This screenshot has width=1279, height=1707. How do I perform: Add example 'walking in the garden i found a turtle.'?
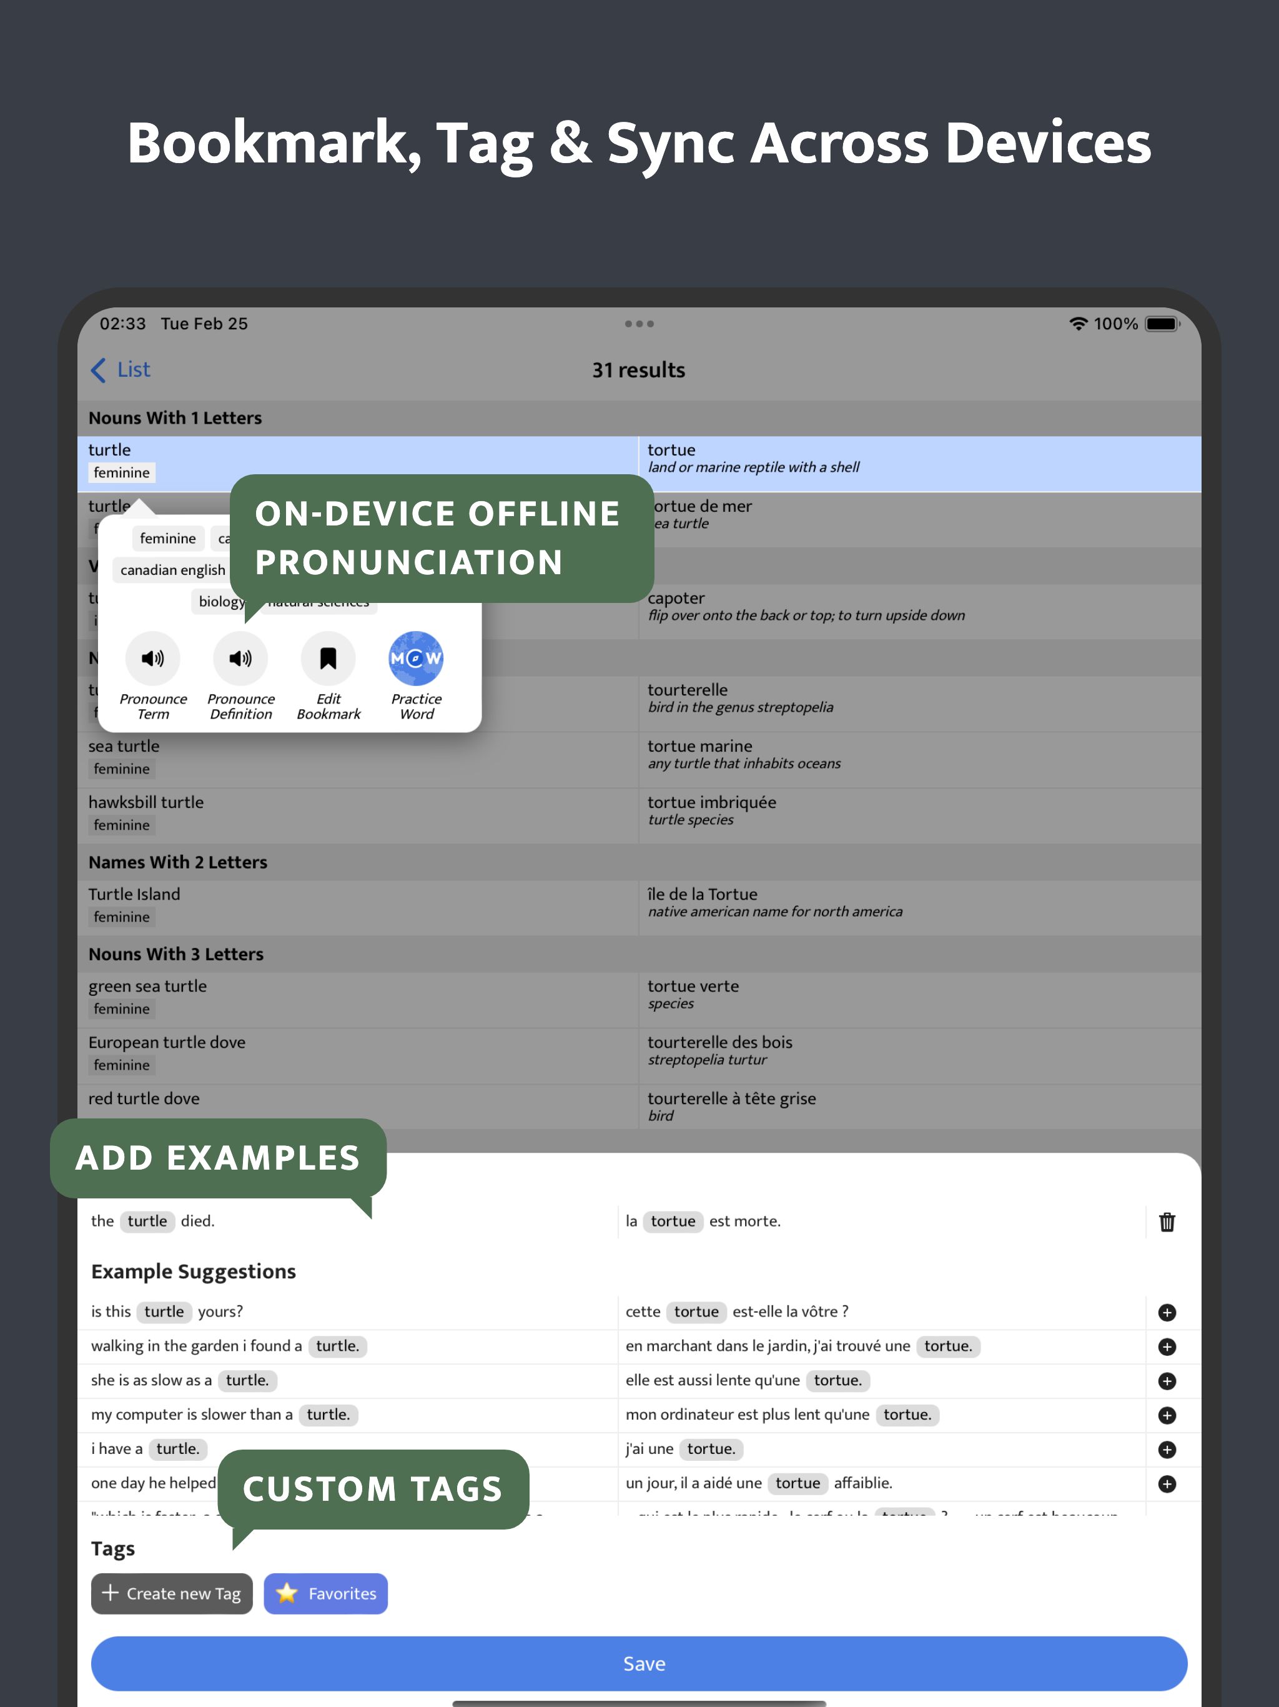click(1167, 1346)
